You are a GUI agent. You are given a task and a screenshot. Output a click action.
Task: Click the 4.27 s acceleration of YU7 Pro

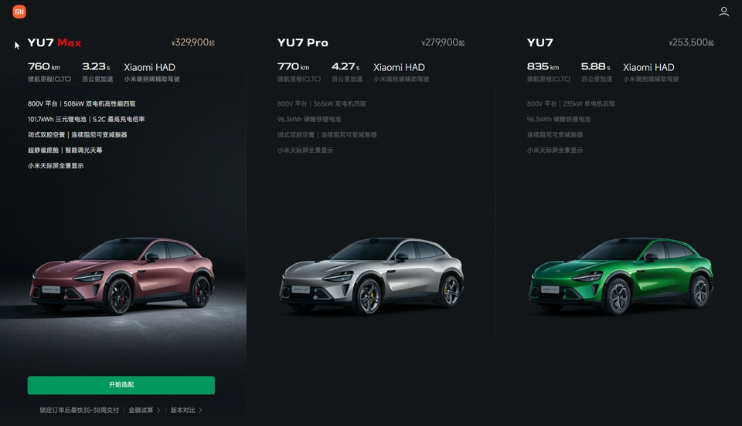345,66
